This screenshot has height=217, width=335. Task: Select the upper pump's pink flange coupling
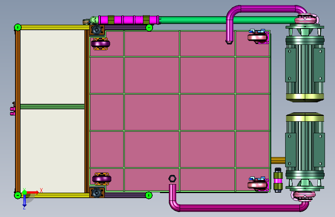click(x=305, y=19)
